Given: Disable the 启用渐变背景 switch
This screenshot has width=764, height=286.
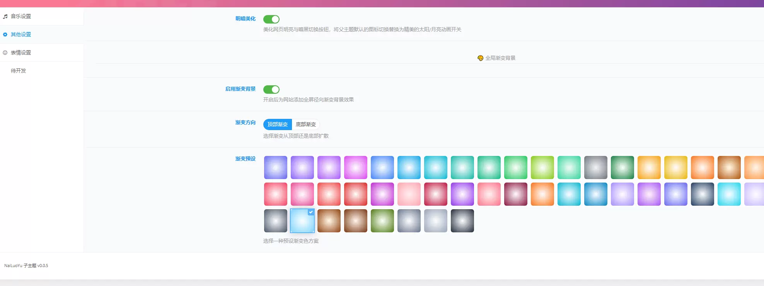Looking at the screenshot, I should tap(271, 90).
